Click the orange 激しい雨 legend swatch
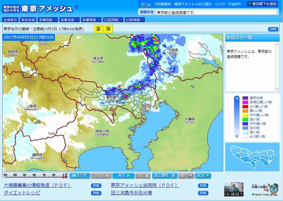 click(x=245, y=111)
